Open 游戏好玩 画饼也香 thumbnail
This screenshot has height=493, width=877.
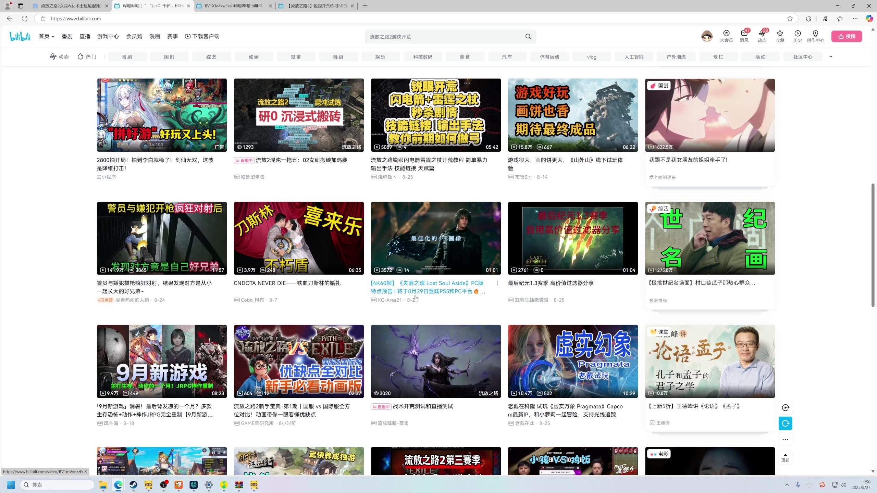tap(573, 115)
